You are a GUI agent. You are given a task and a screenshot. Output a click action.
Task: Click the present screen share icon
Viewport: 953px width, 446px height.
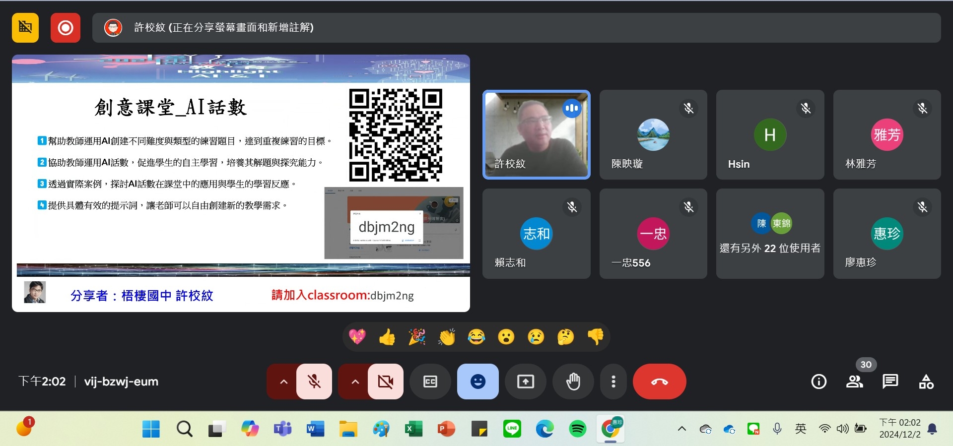tap(525, 382)
